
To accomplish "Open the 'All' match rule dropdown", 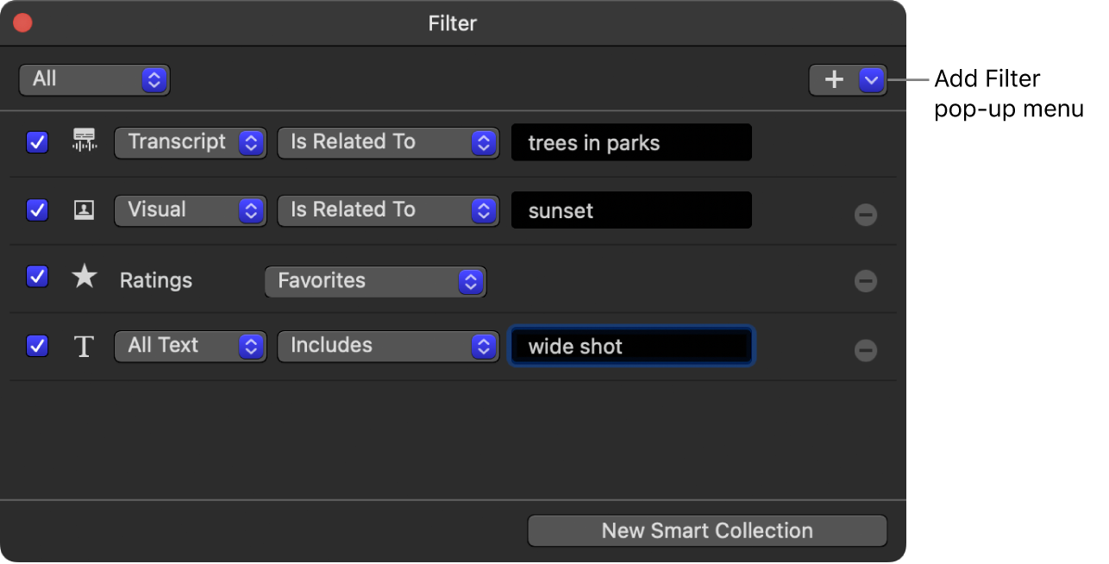I will point(94,79).
